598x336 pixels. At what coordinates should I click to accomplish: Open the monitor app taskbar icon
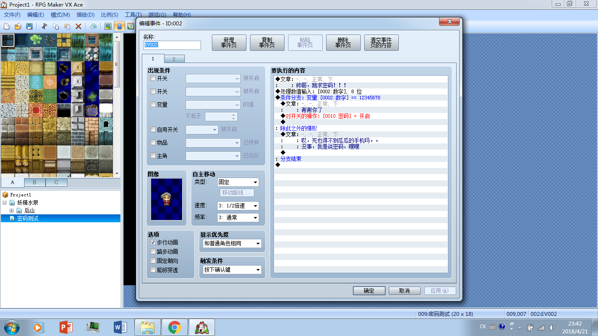click(x=93, y=327)
